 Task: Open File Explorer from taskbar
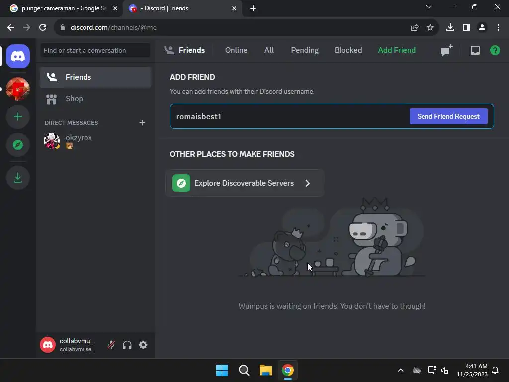pos(265,370)
